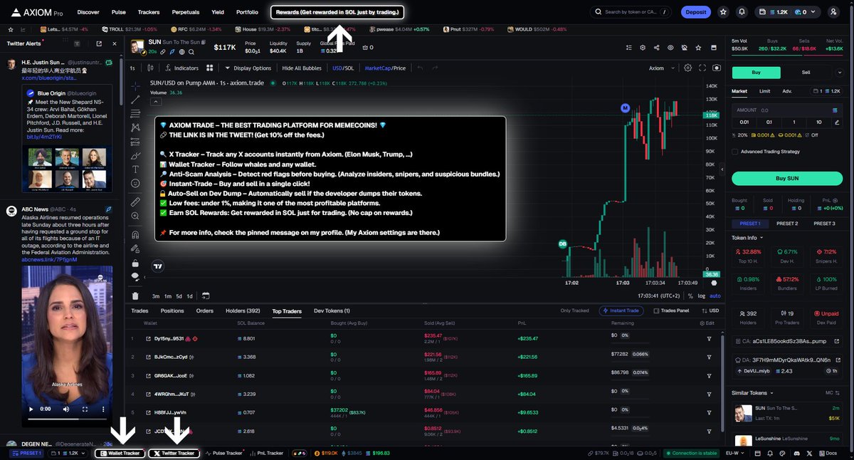Click the token search field
The width and height of the screenshot is (854, 460).
(x=631, y=12)
